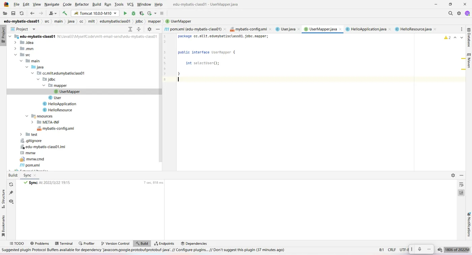This screenshot has height=255, width=472.
Task: Toggle the Database tool window button
Action: [469, 37]
